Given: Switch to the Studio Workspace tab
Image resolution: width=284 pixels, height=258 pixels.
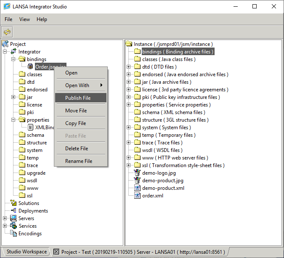Looking at the screenshot, I should pos(27,252).
